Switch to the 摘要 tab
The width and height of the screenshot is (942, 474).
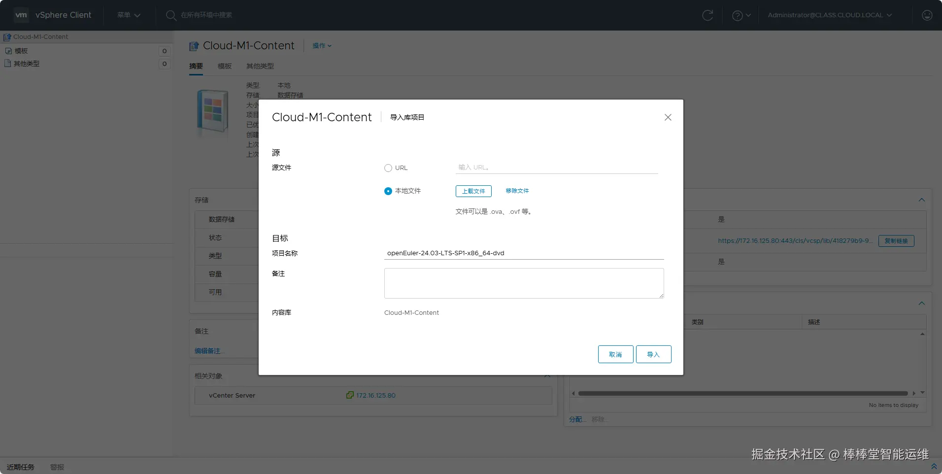click(196, 66)
